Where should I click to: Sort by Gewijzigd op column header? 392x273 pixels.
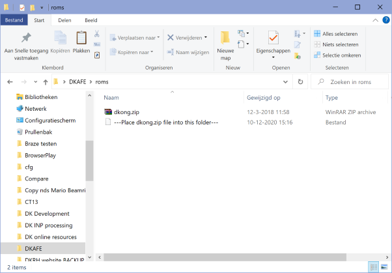click(x=264, y=98)
